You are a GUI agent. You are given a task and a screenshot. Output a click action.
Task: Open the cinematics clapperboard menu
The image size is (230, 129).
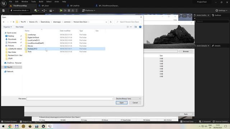[x=51, y=10]
